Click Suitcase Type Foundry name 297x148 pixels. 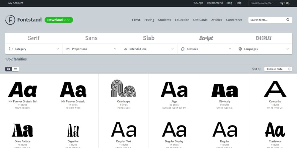pos(174,108)
